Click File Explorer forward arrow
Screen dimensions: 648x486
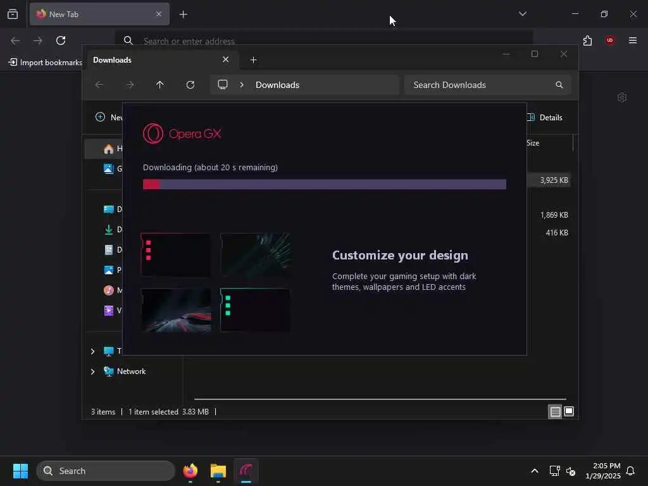click(x=130, y=85)
